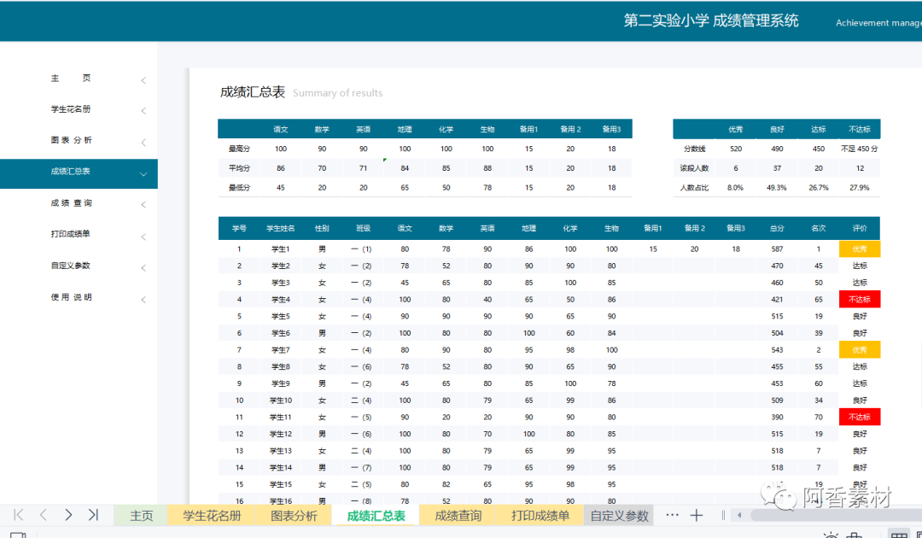Add a new sheet with plus icon
The width and height of the screenshot is (922, 538).
coord(697,516)
